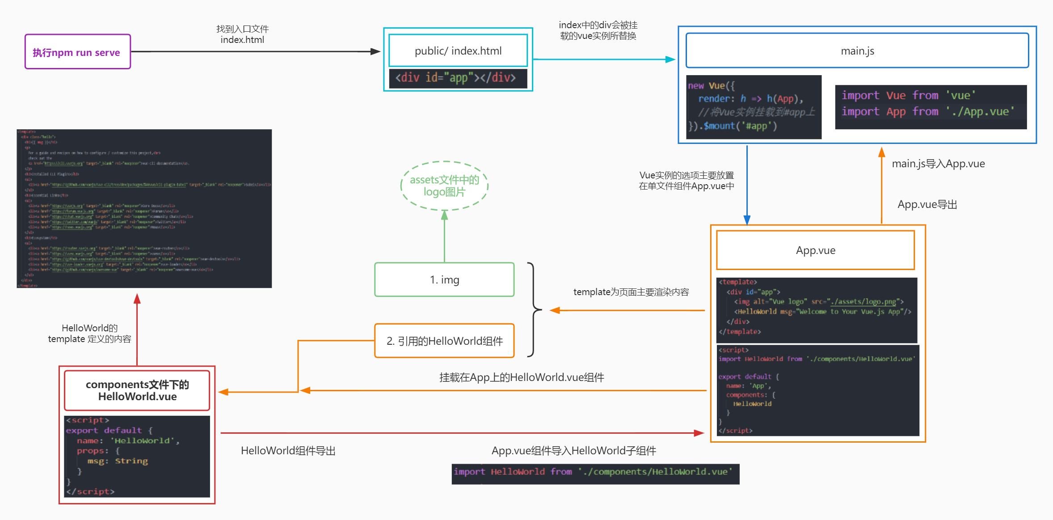The width and height of the screenshot is (1053, 520).
Task: Click the purple '执行npm run serve' box
Action: pos(77,52)
